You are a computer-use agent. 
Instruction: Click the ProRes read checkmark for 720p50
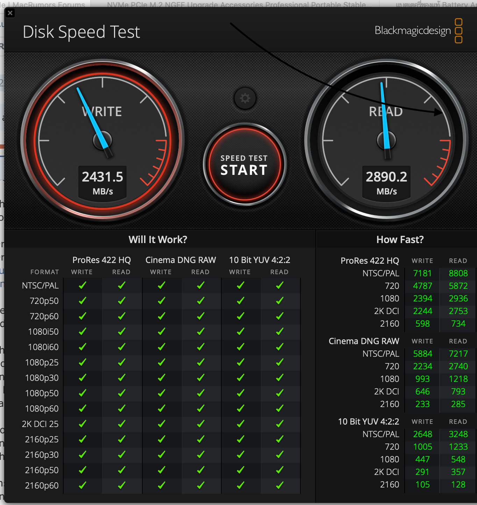pyautogui.click(x=122, y=301)
